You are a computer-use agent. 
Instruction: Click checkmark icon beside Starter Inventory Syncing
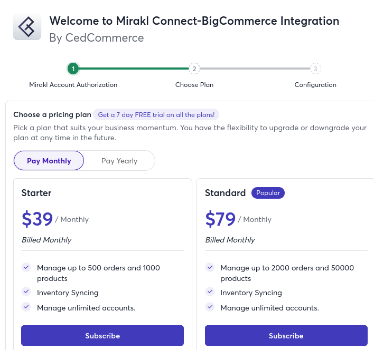(x=26, y=291)
